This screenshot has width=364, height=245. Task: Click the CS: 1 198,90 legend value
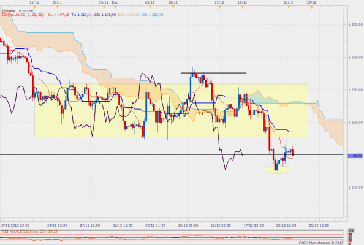(x=105, y=15)
